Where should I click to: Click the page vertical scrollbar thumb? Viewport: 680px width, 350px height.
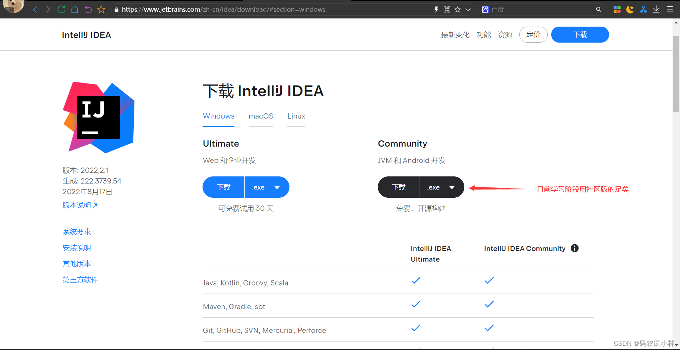[x=676, y=74]
